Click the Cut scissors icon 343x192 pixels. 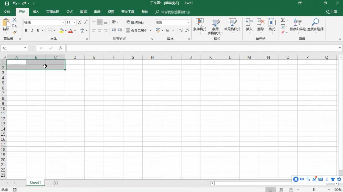coord(15,20)
